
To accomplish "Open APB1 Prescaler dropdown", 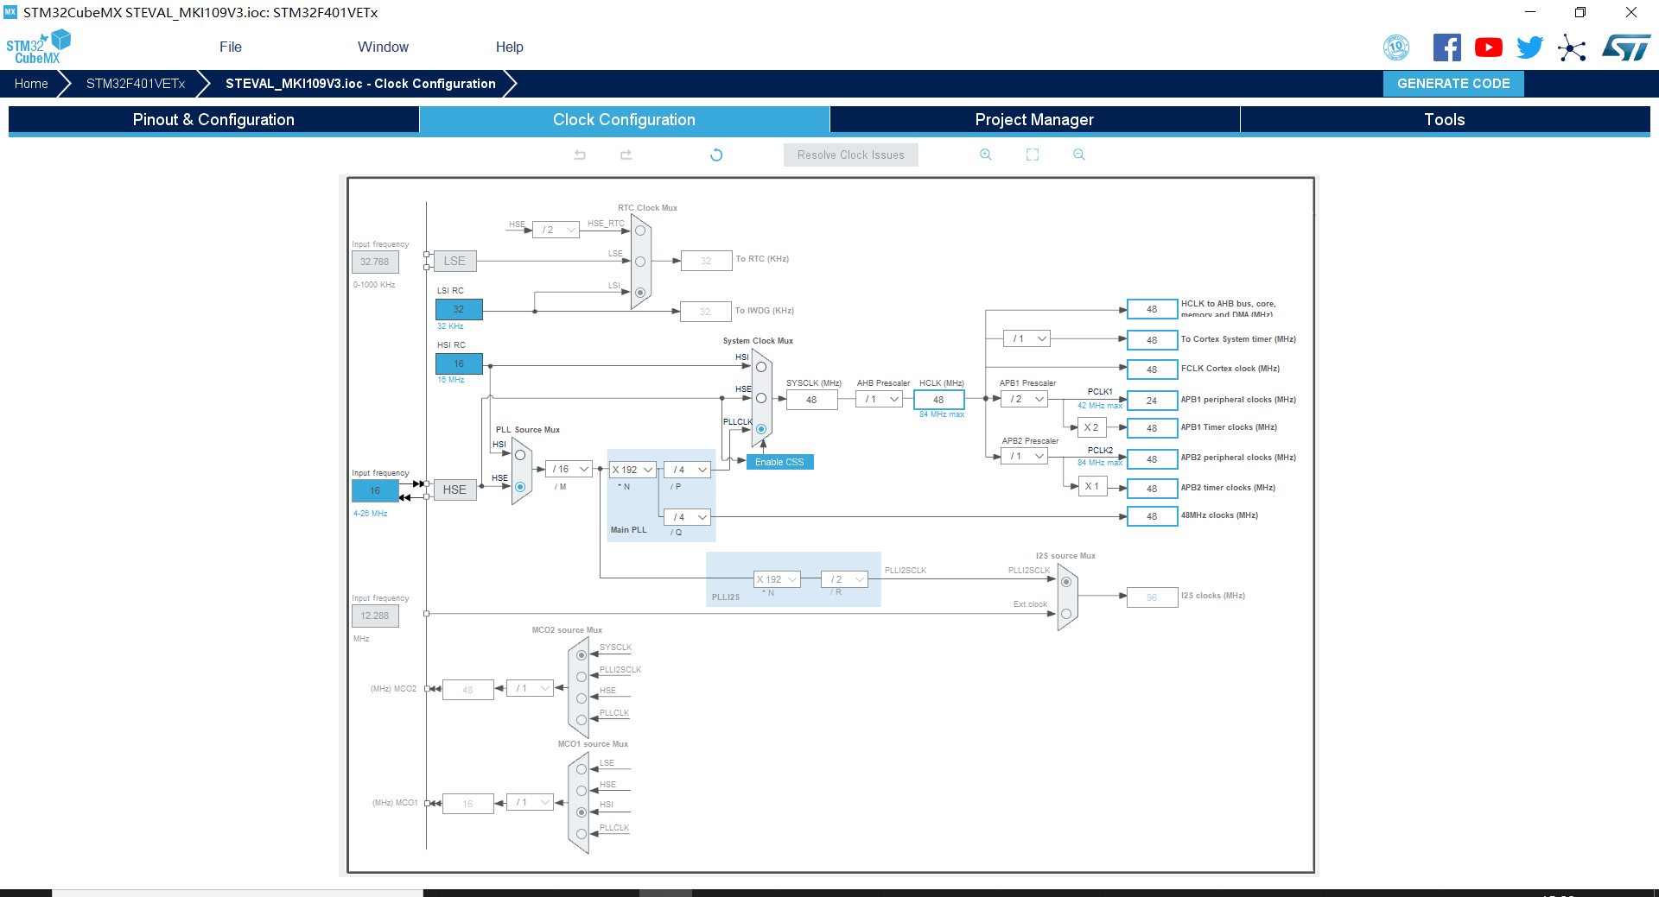I will coord(1025,399).
